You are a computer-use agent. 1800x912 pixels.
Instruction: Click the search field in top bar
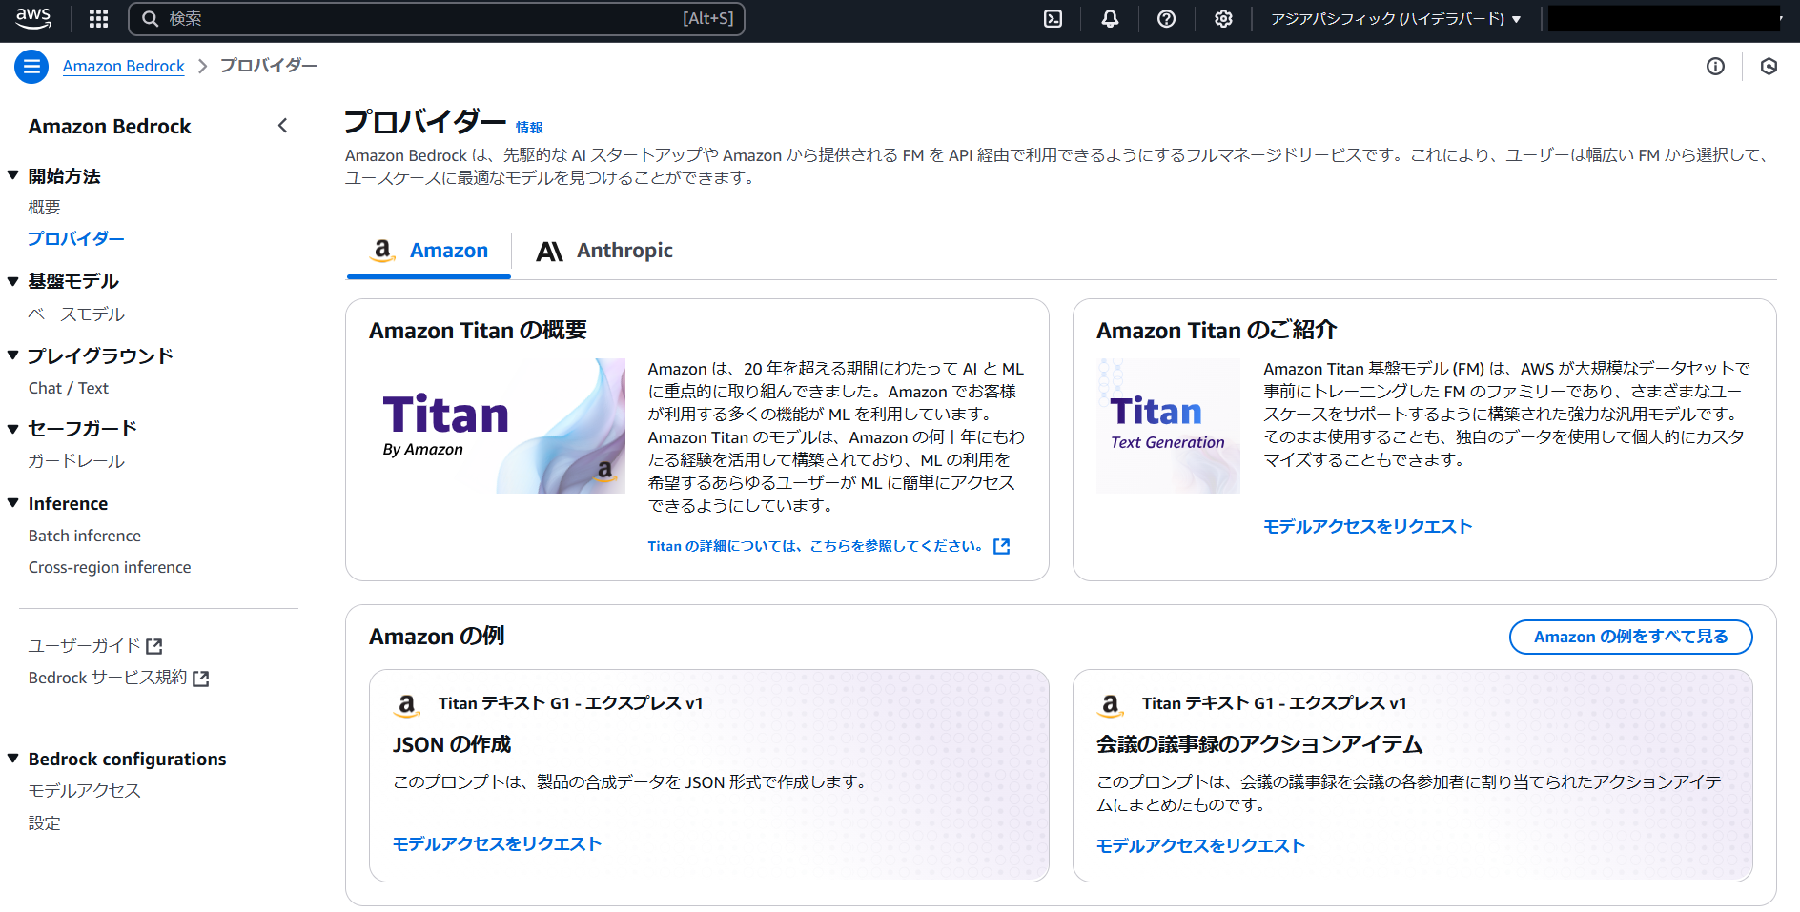click(x=437, y=18)
